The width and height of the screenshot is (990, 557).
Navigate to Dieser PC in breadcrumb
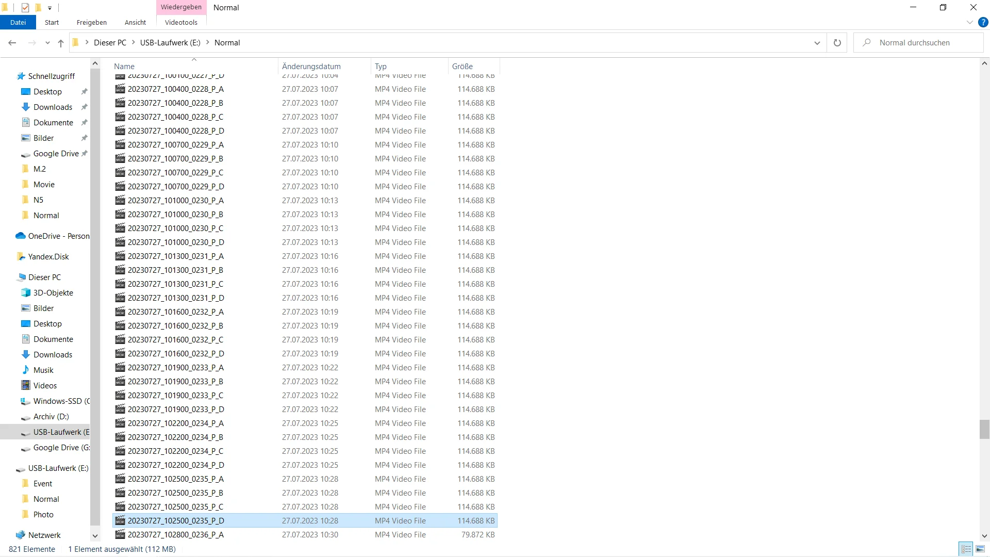point(110,43)
